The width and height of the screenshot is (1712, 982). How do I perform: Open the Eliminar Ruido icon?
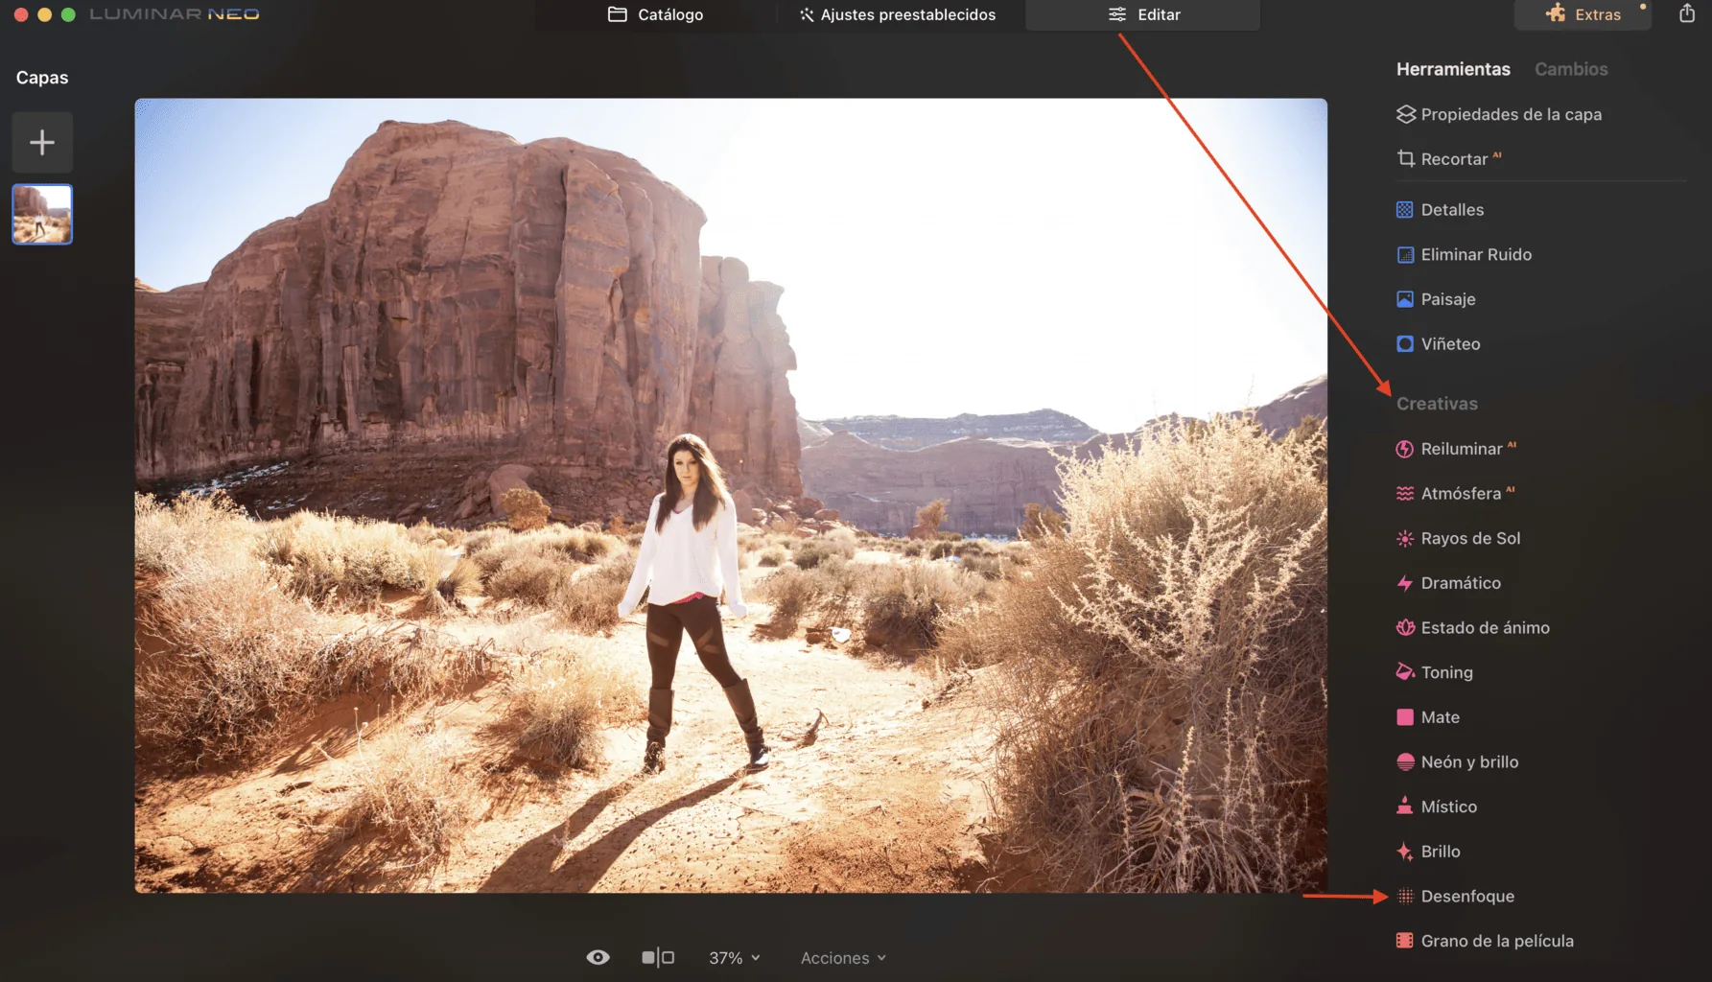1405,255
